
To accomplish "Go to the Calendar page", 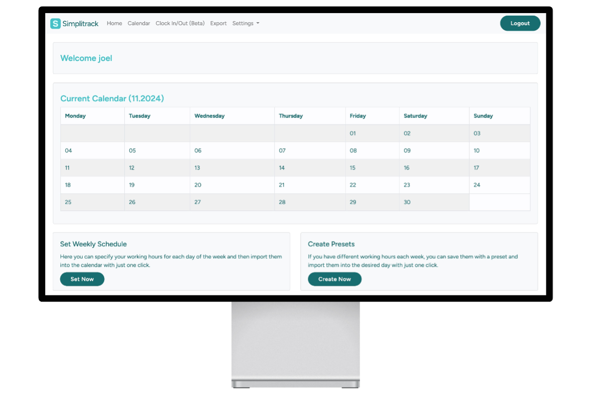I will click(139, 24).
